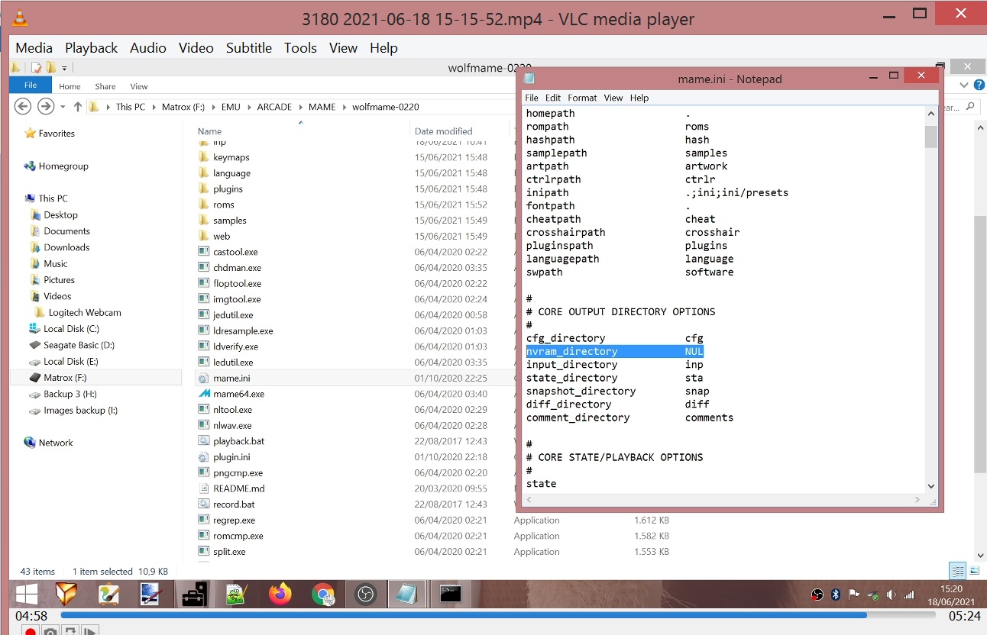
Task: Click the Explorer back arrow
Action: (x=23, y=107)
